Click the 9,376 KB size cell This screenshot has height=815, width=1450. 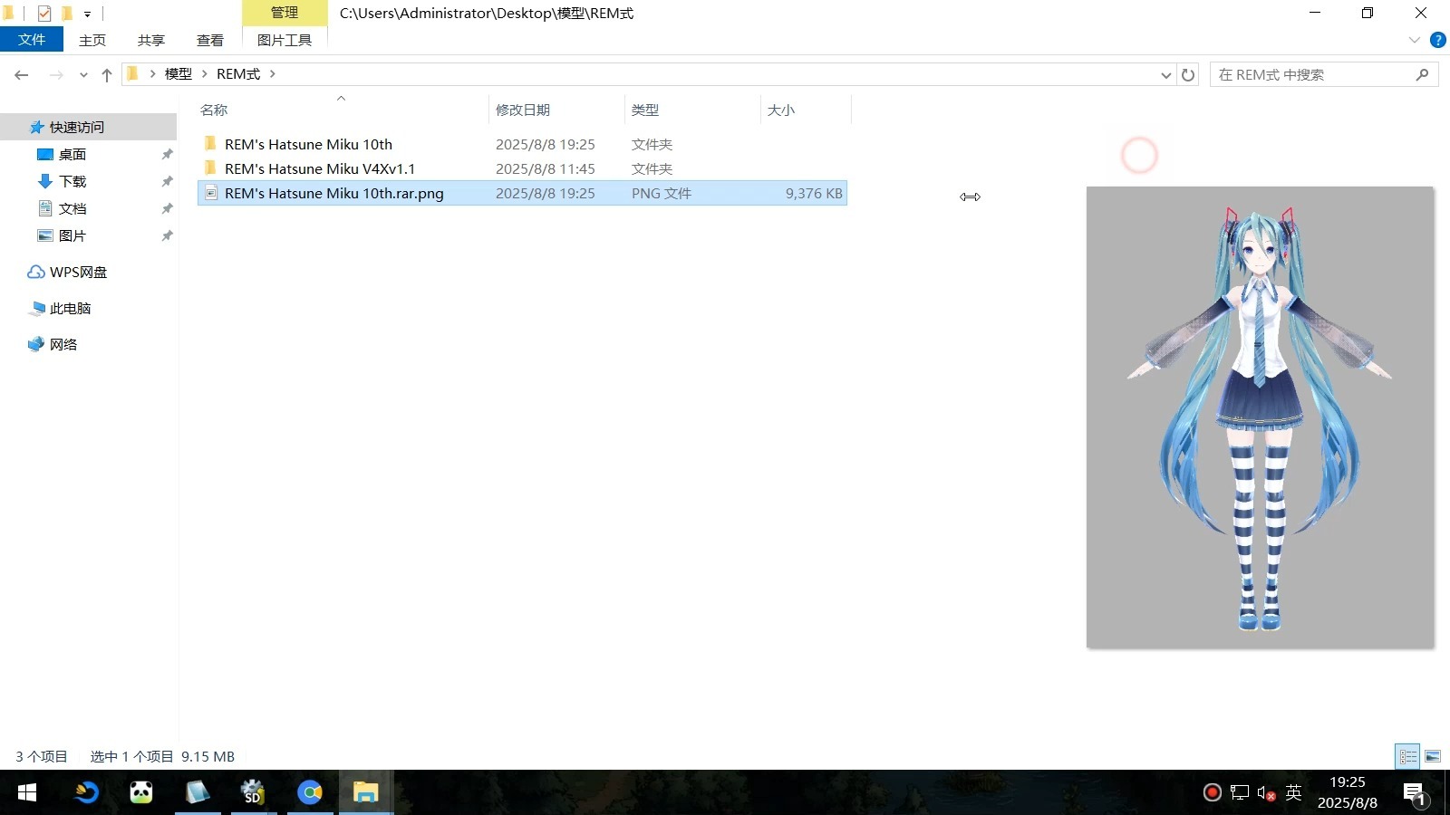click(x=814, y=193)
